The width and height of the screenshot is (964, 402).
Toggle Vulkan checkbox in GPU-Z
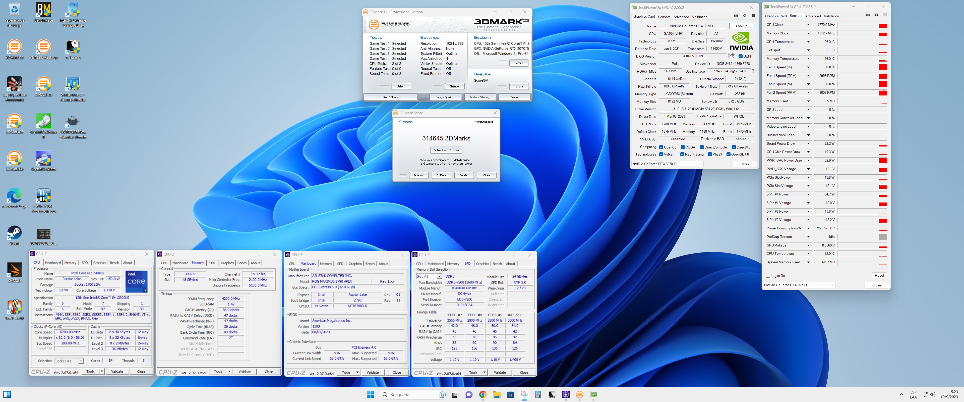(661, 154)
